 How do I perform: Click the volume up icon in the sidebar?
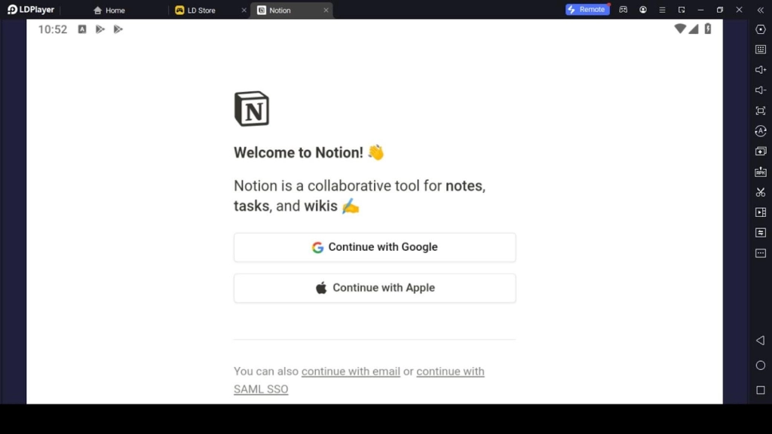coord(761,70)
